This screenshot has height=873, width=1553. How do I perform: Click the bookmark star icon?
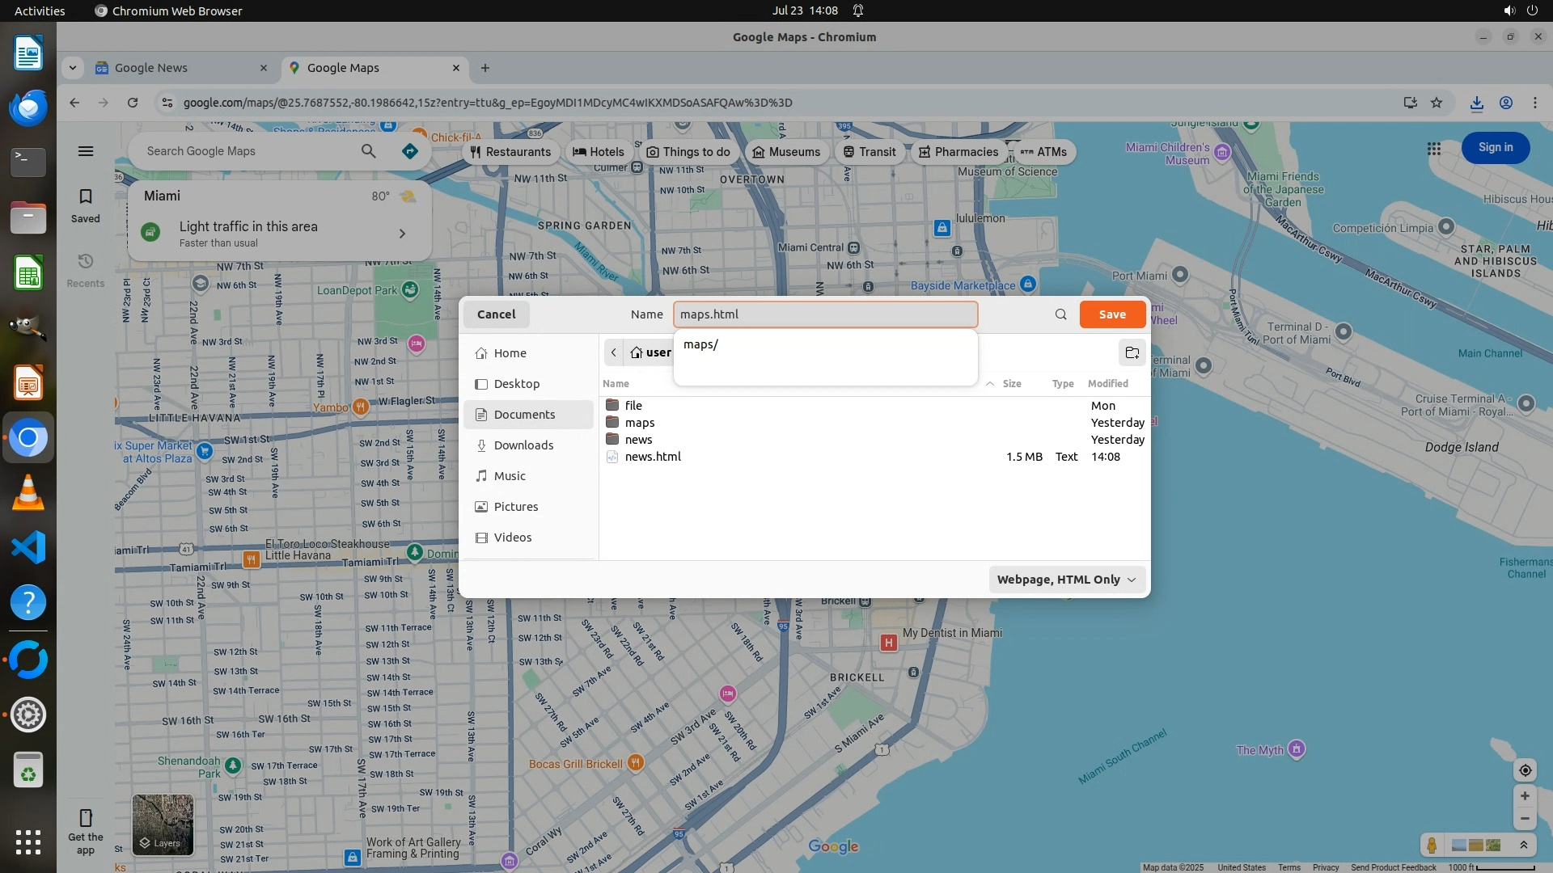[1437, 103]
